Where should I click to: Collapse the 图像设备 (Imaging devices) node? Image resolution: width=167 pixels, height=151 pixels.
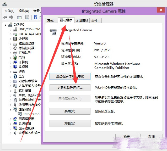[11, 109]
